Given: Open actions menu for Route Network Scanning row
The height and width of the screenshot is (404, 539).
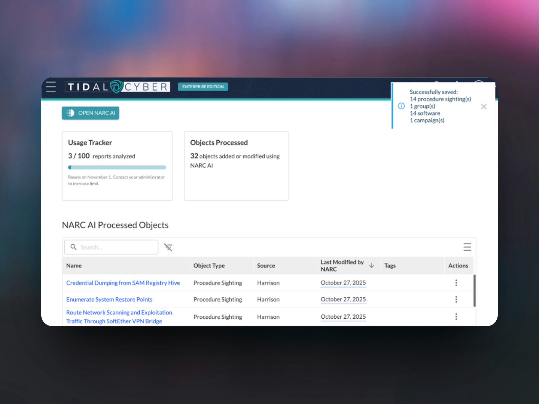Looking at the screenshot, I should pyautogui.click(x=456, y=317).
